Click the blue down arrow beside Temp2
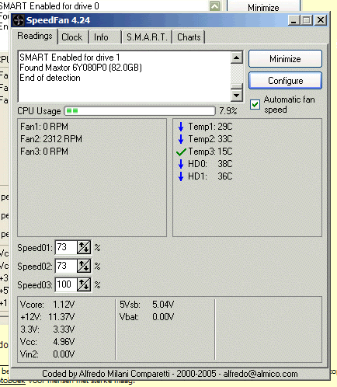Viewport: 337px width, 387px height. click(181, 139)
